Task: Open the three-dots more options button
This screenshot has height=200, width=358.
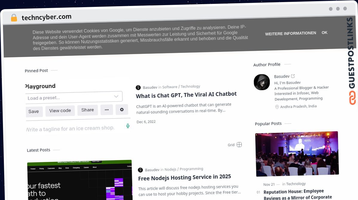Action: coord(107,110)
